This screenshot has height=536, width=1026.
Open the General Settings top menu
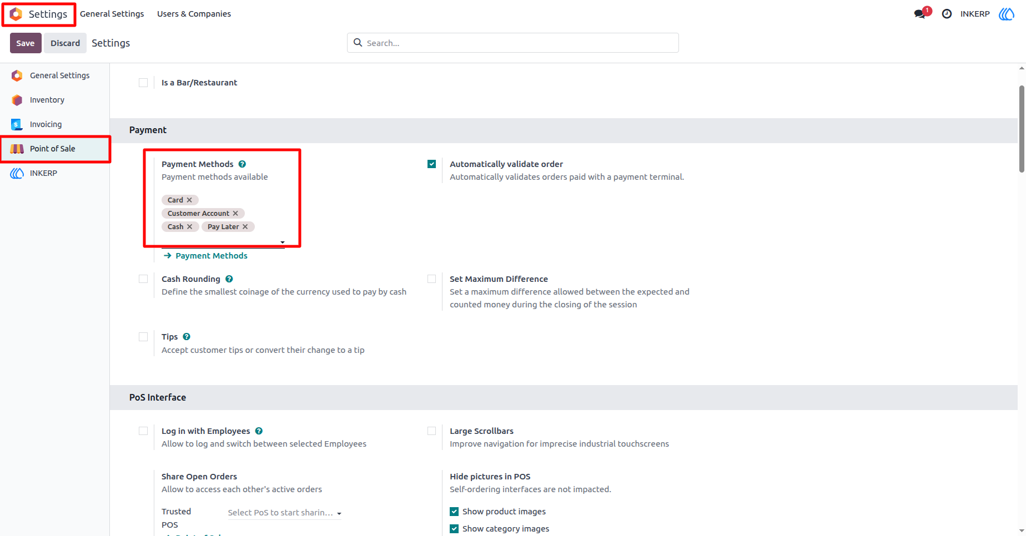112,14
